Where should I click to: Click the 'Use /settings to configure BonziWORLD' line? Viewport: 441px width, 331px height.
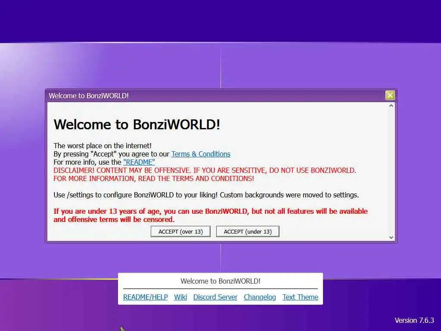206,195
